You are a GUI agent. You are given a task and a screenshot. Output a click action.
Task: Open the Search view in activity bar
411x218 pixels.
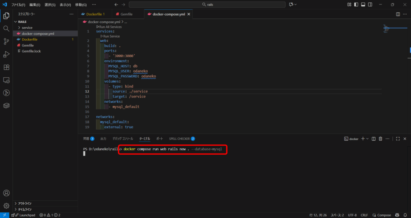(6, 28)
